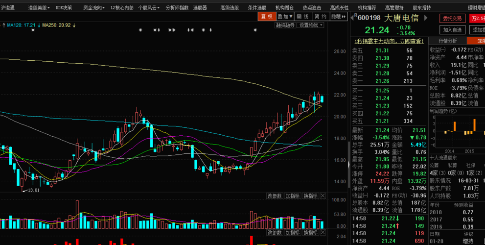
Task: Click the 加入自选 button
Action: click(x=452, y=30)
